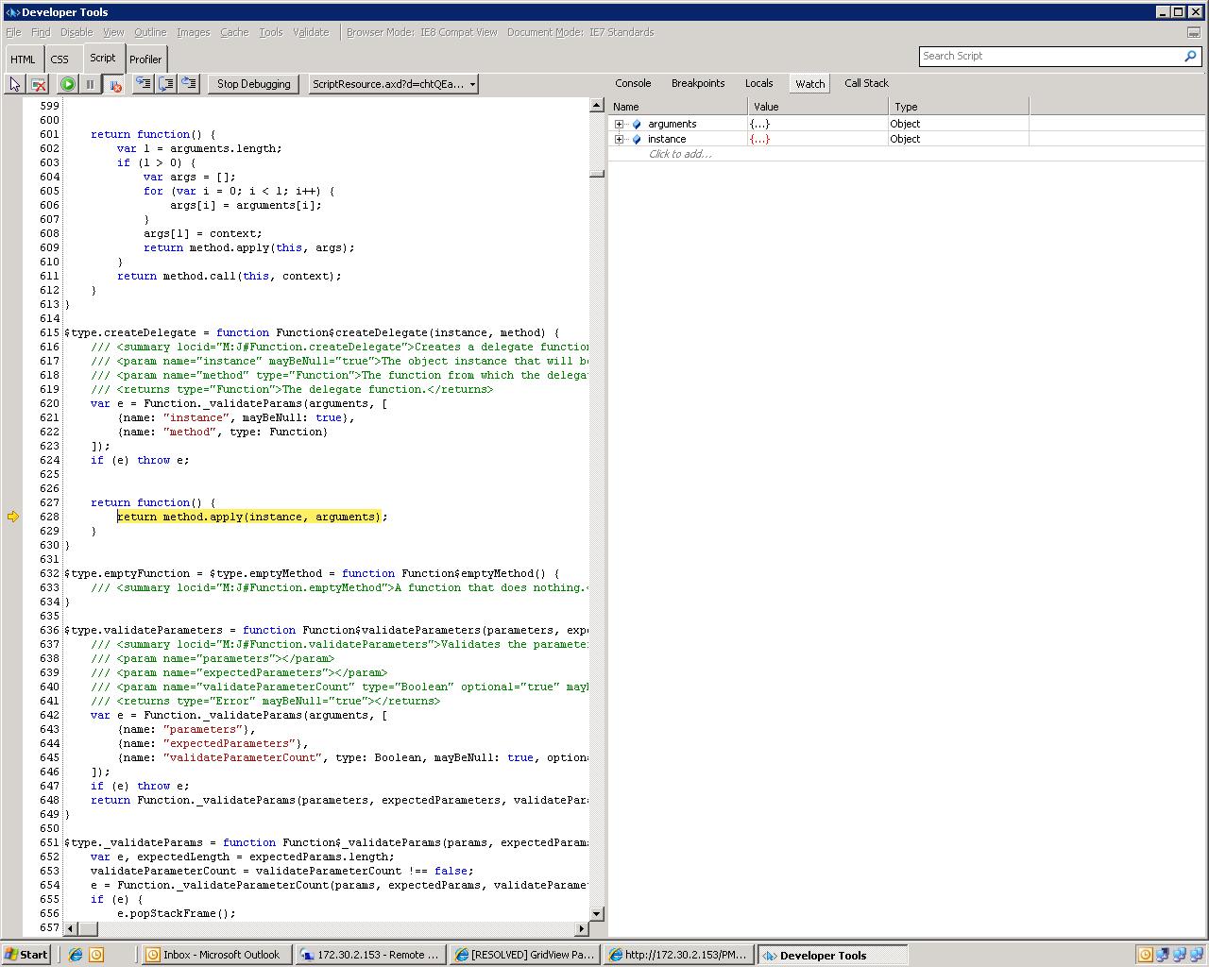1209x967 pixels.
Task: Click the Step Into icon
Action: pos(144,84)
